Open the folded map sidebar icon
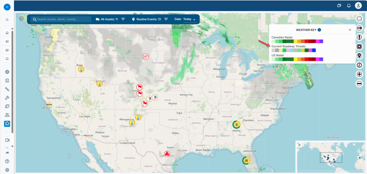The image size is (367, 174). point(7,50)
